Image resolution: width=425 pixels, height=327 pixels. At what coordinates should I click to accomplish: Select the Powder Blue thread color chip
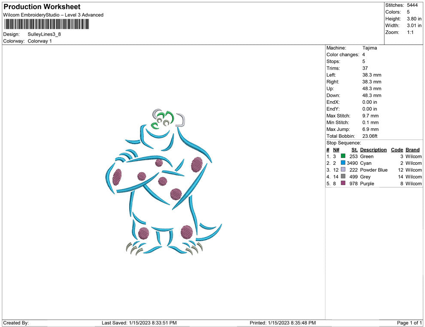tap(342, 170)
